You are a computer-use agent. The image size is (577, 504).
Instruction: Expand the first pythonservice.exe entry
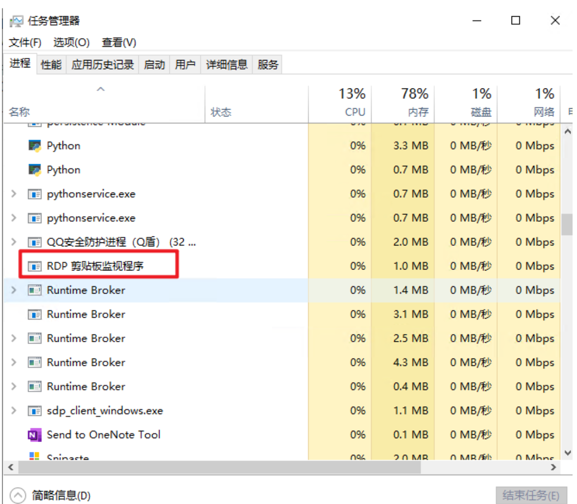14,194
